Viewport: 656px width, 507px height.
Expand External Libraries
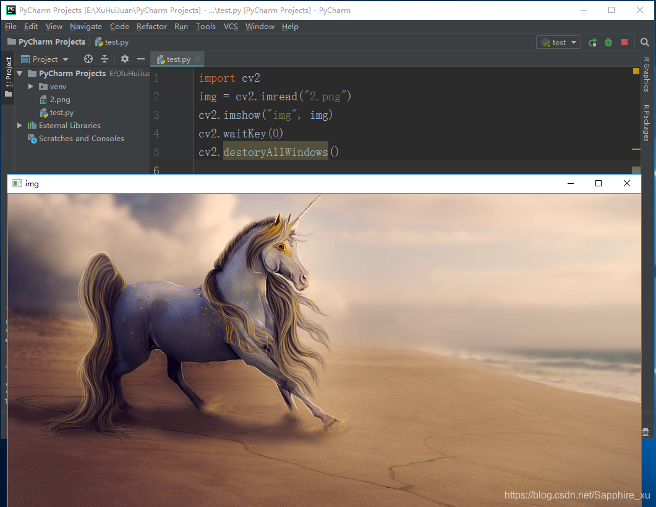point(19,126)
